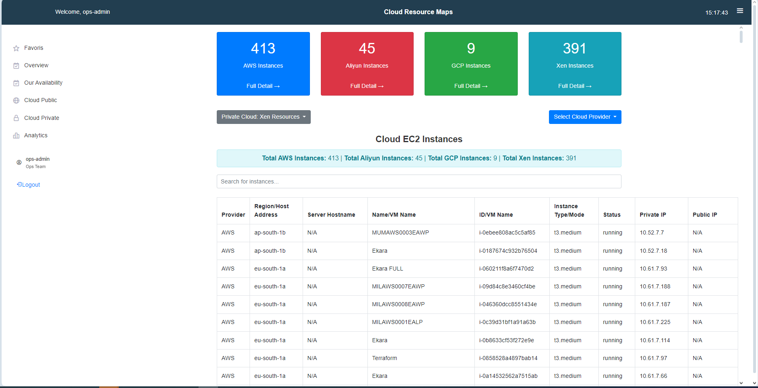Select instance ID i-060211f8a6f7470d2

coord(506,269)
